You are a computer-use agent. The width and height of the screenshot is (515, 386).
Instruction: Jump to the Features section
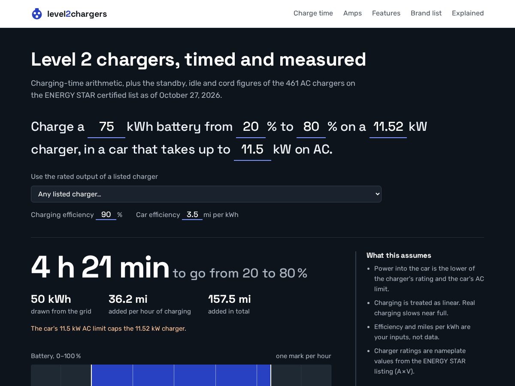coord(386,13)
